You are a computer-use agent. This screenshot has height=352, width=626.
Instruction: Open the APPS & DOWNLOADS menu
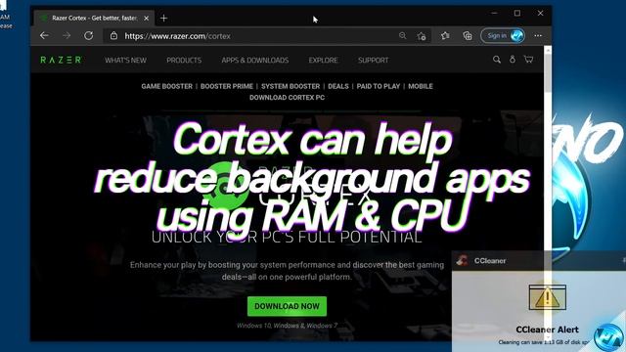click(x=255, y=61)
